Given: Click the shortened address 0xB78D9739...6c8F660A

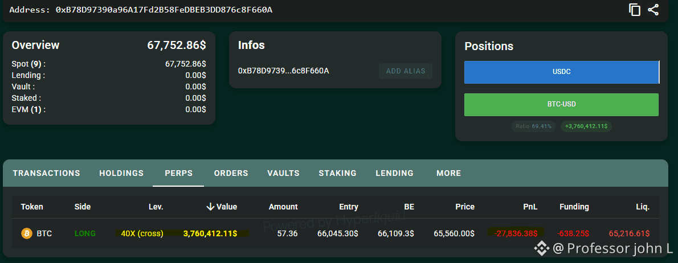Looking at the screenshot, I should click(284, 71).
